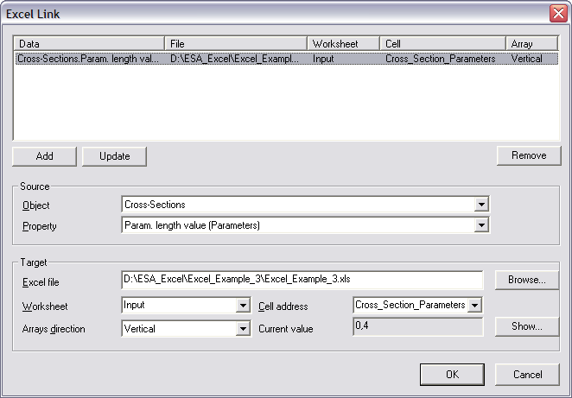Screen dimensions: 572x398
Task: Expand the Worksheet dropdown arrow
Action: [243, 305]
